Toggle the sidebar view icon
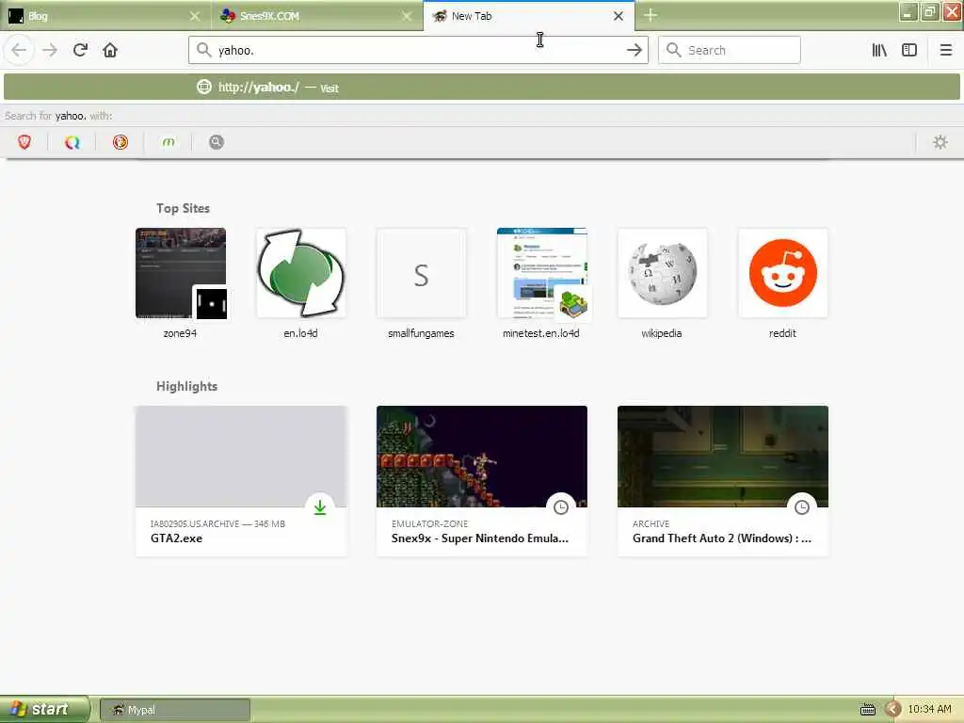 tap(909, 51)
